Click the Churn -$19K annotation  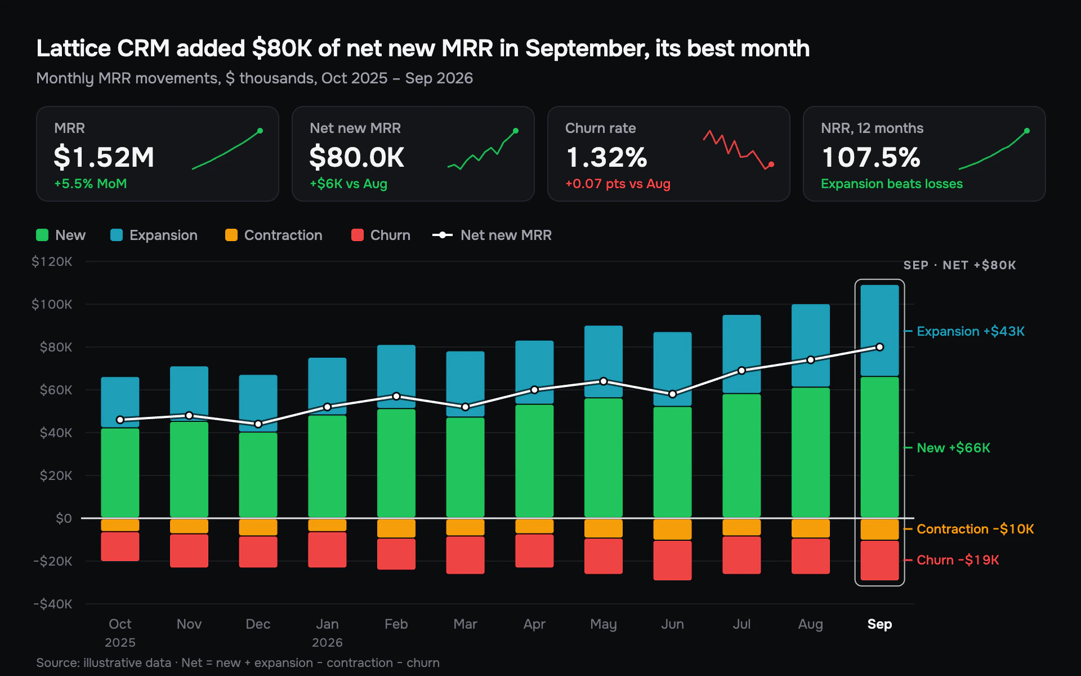(x=958, y=560)
